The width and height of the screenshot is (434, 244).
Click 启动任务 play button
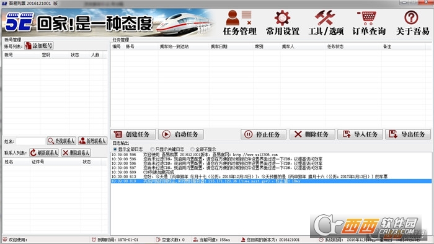[x=181, y=134]
